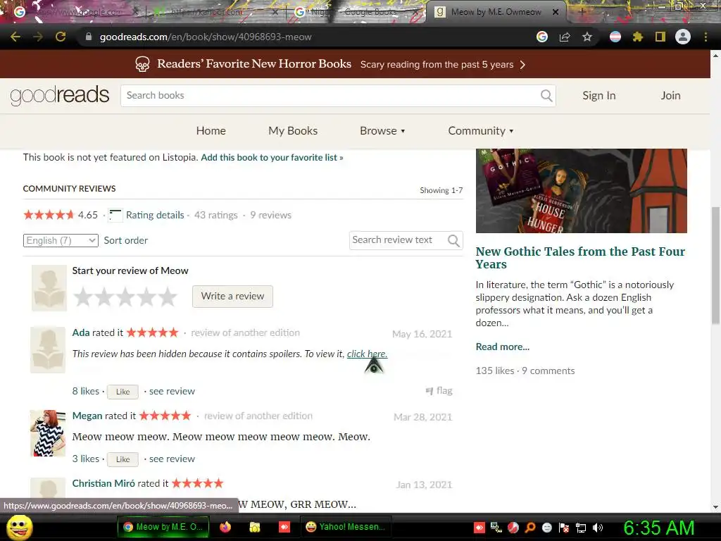Screen dimensions: 721x541
Task: Click the flag icon tray notification
Action: pos(564,528)
